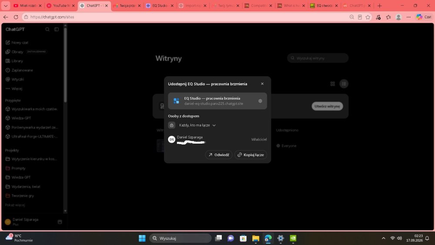
Task: Open Wtyczki in the sidebar
Action: tap(15, 79)
